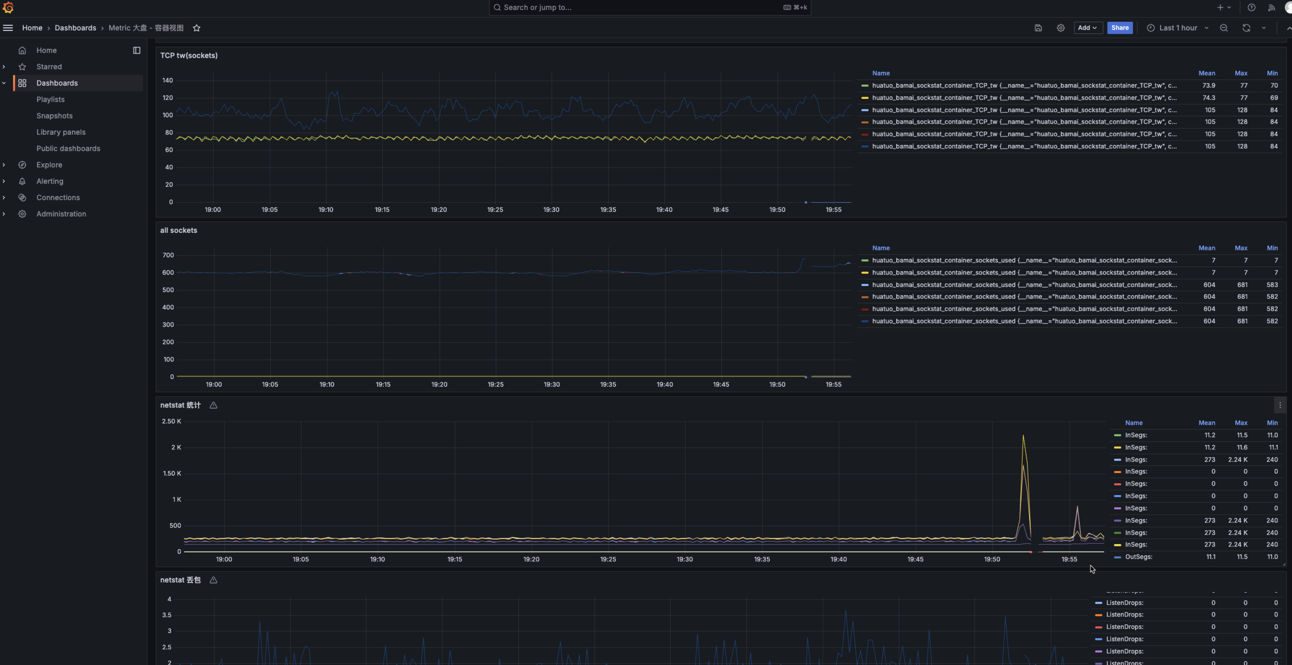Click the Share button
Viewport: 1292px width, 665px height.
point(1120,28)
